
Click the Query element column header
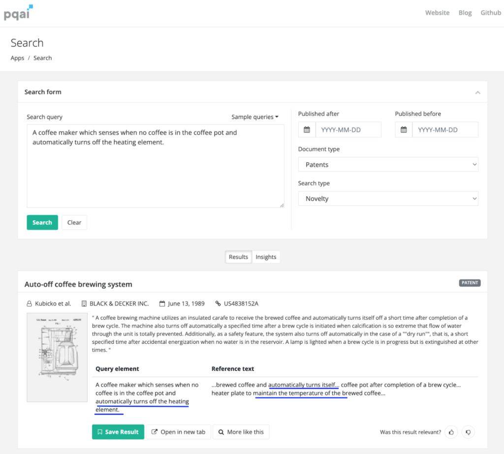117,369
